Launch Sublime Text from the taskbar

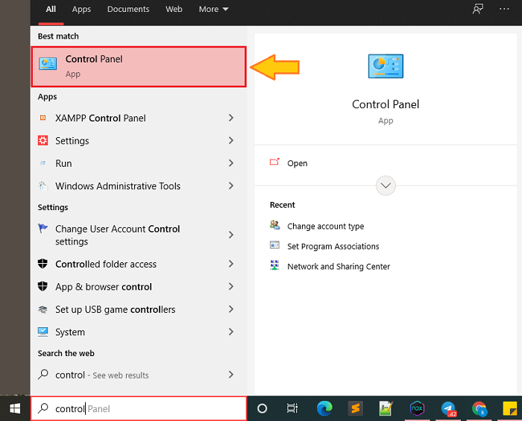click(x=356, y=408)
